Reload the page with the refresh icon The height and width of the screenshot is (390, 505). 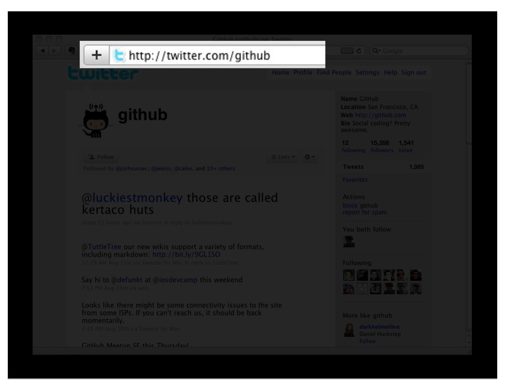pos(359,51)
